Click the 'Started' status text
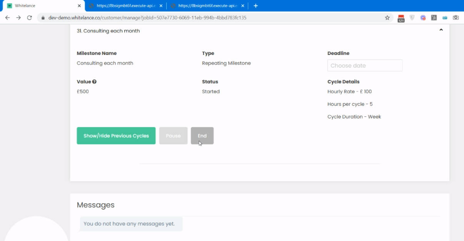Viewport: 464px width, 241px height. (x=211, y=91)
